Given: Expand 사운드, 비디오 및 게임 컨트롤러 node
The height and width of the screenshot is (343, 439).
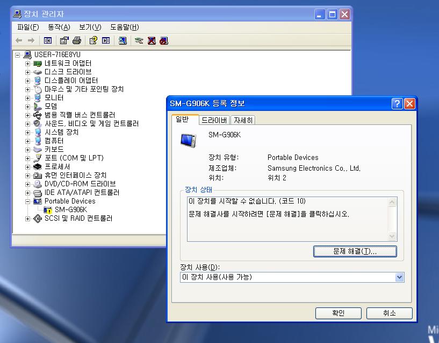Looking at the screenshot, I should pos(27,124).
